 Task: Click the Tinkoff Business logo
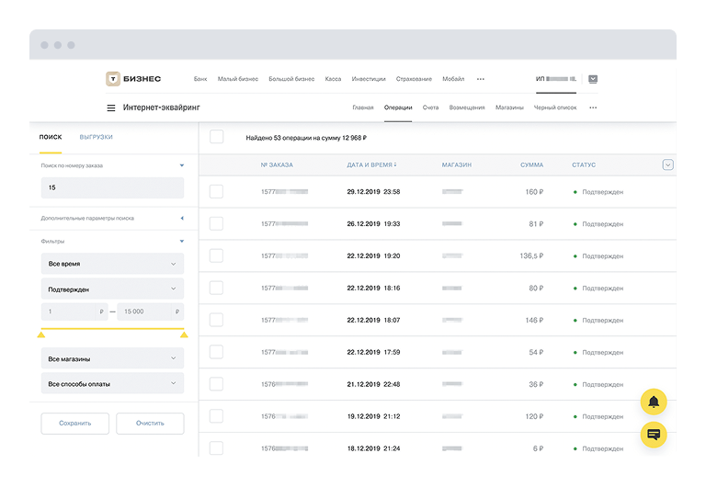[x=133, y=79]
